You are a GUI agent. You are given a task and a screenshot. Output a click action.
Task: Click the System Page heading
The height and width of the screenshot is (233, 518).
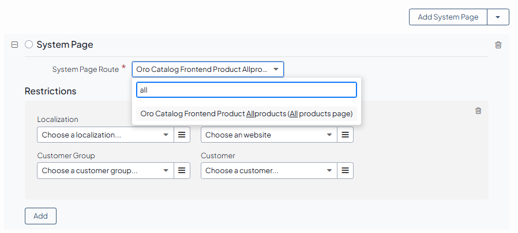[x=65, y=45]
